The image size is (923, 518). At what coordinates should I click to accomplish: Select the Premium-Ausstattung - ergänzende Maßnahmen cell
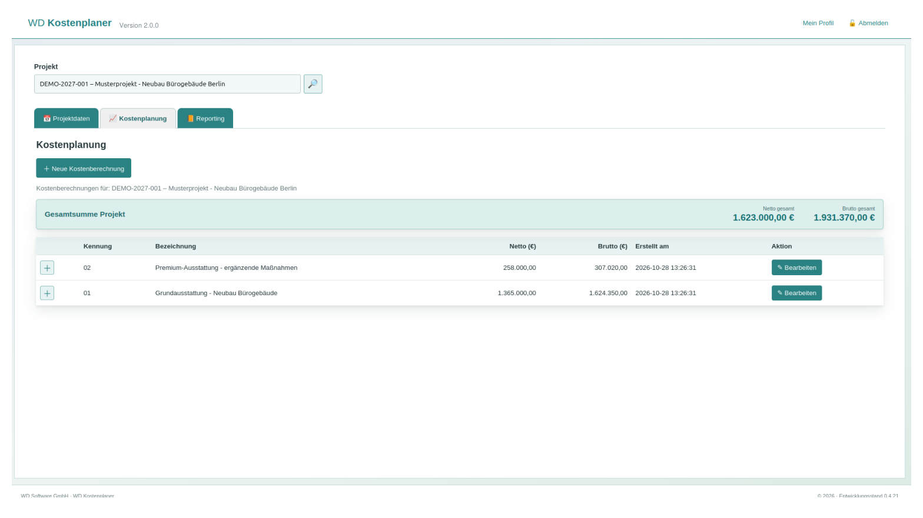coord(226,268)
